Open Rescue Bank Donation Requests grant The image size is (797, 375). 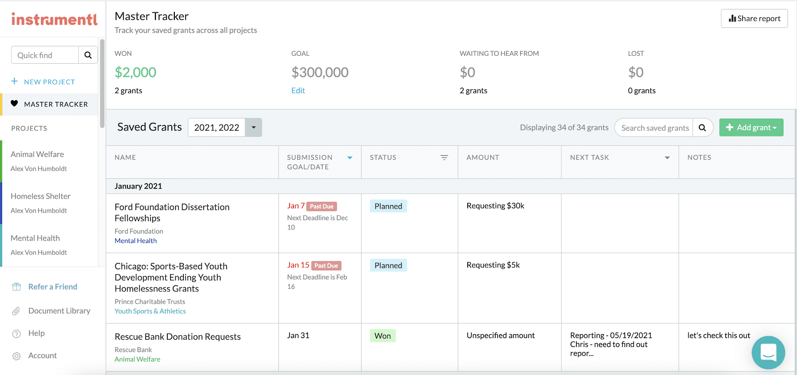[177, 337]
